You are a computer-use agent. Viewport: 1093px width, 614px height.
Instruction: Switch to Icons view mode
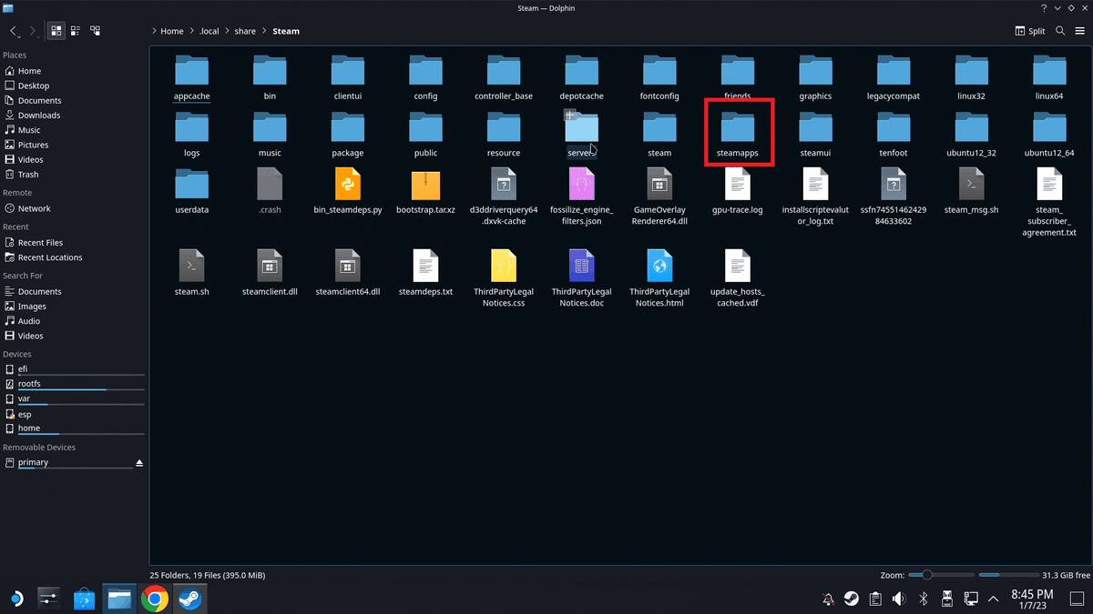pos(56,31)
